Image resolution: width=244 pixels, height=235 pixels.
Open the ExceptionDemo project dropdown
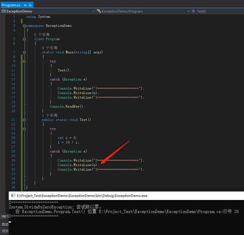(93, 11)
